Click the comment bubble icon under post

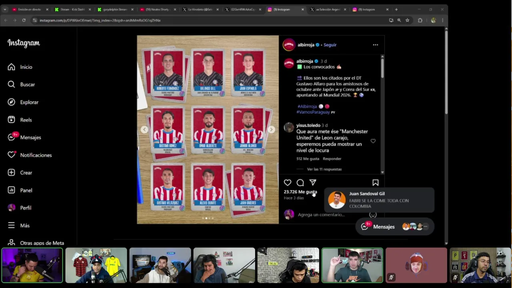(300, 183)
